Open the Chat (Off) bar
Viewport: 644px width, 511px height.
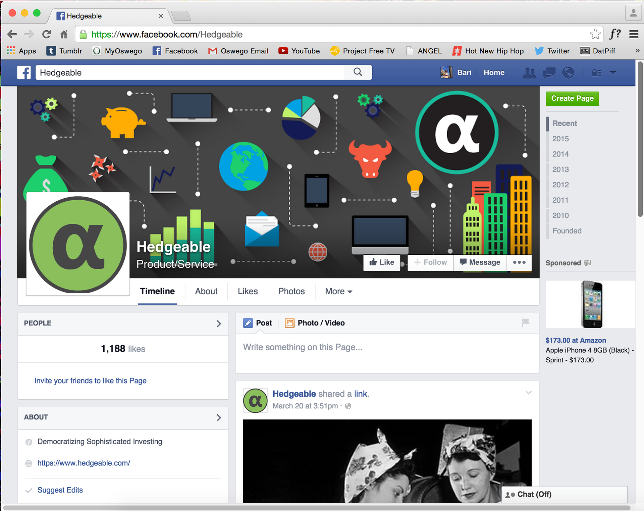564,494
